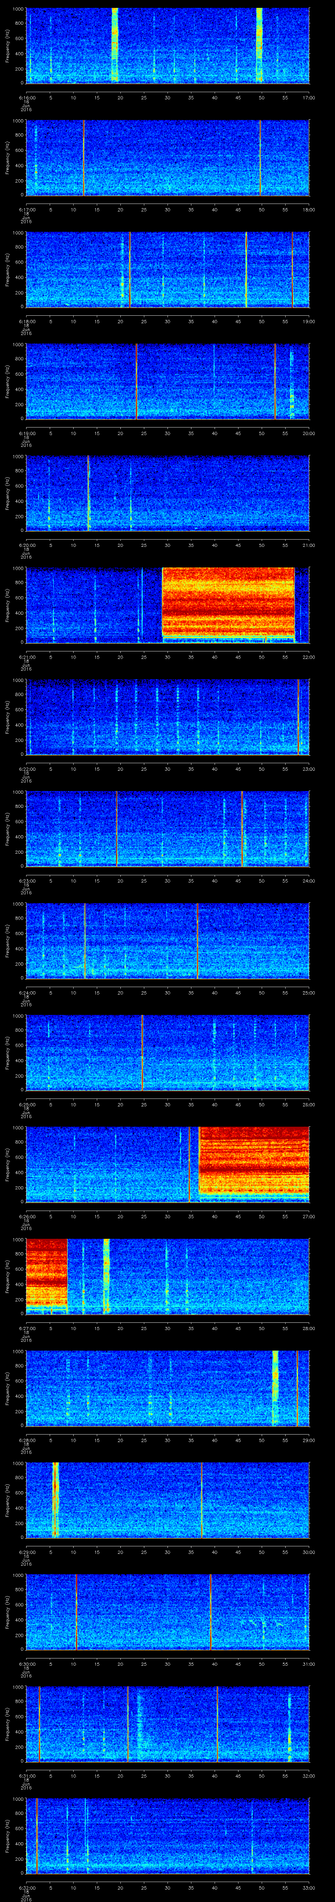Click the "6:32:00" start time label
Screen dimensions: 335x1902
pos(26,1887)
